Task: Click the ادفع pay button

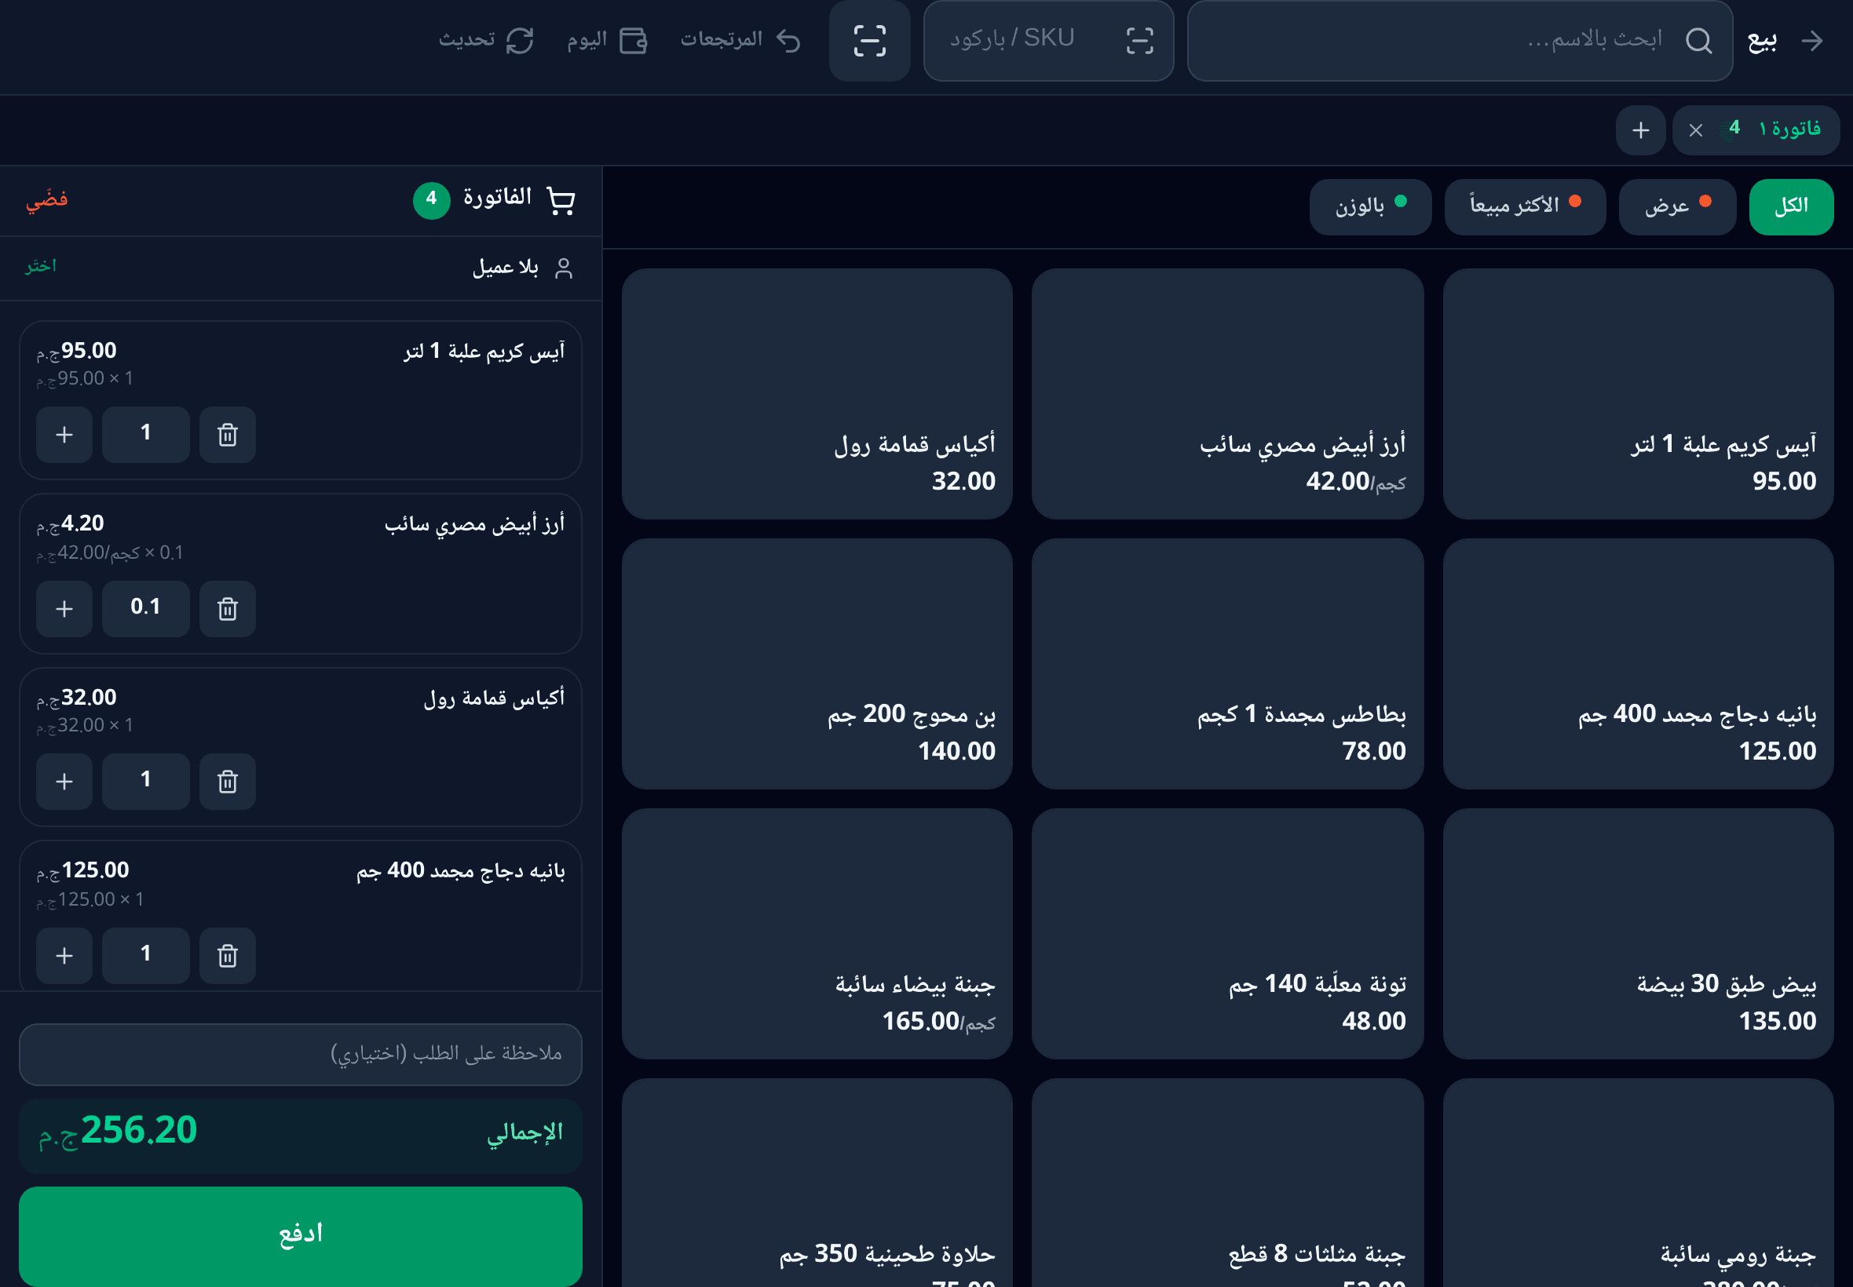Action: coord(300,1234)
